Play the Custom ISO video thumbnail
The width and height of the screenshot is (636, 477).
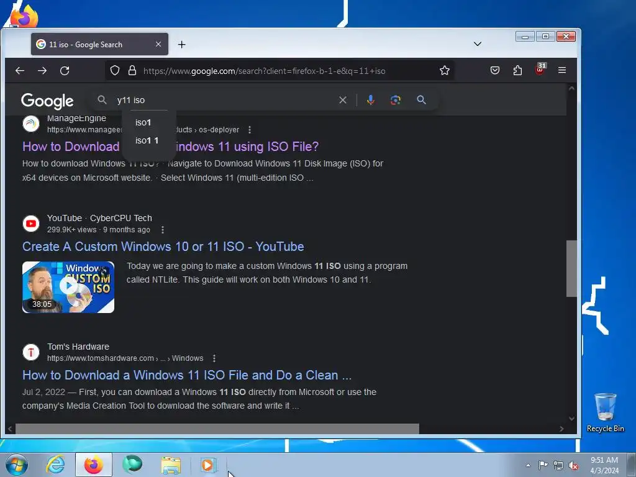pos(68,287)
